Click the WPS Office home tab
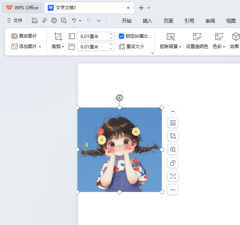 click(x=22, y=8)
